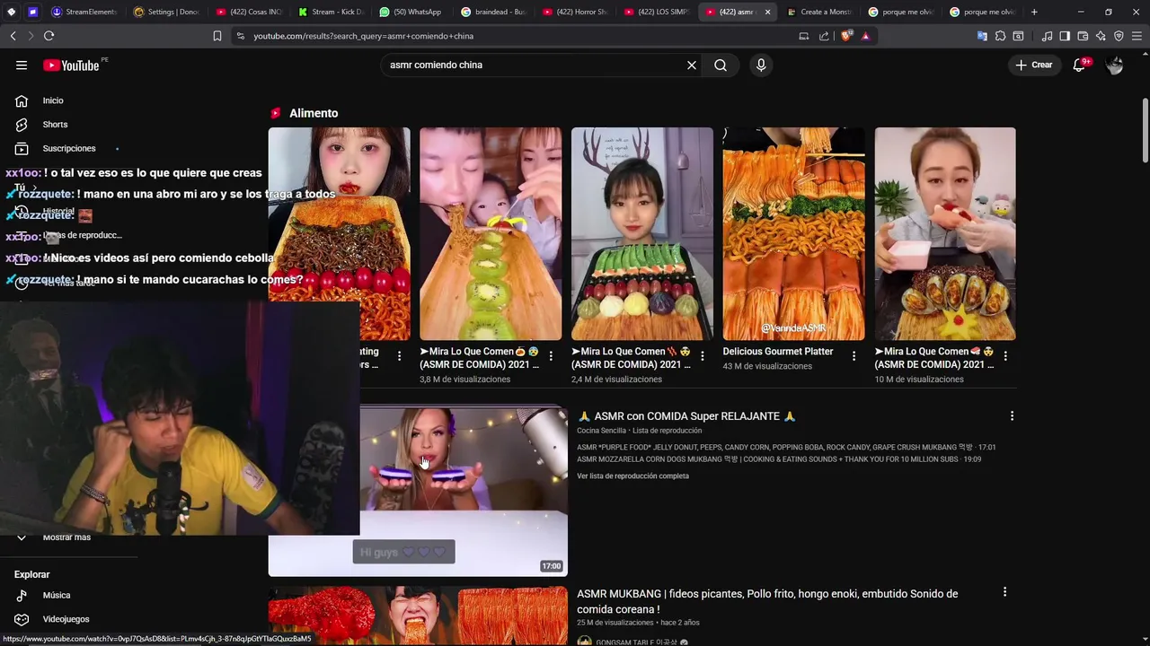The width and height of the screenshot is (1150, 646).
Task: Switch to Create a Monst tab
Action: pos(820,12)
